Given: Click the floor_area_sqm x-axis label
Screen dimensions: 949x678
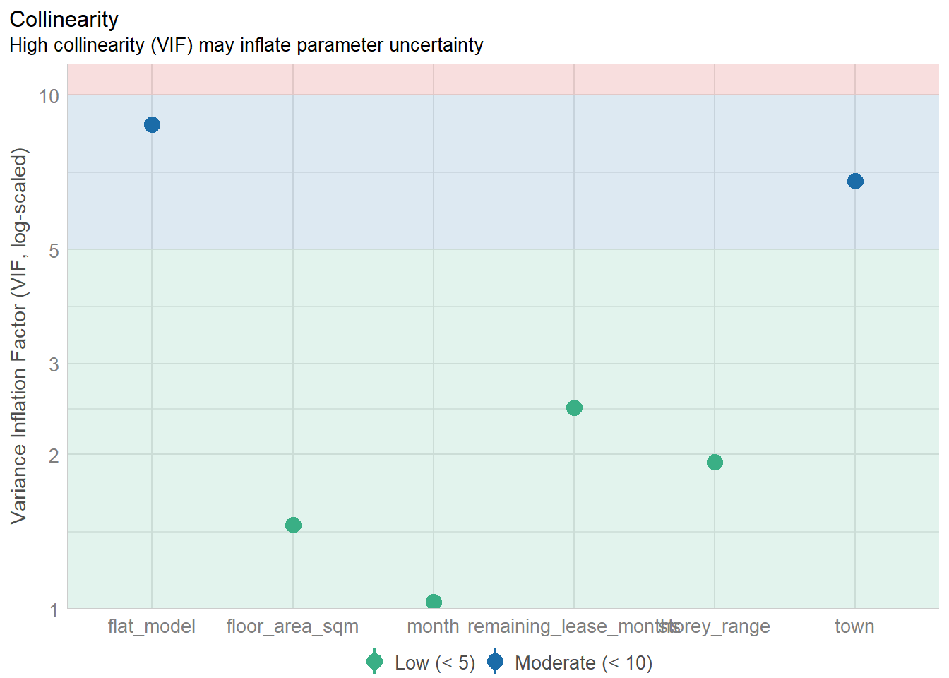Looking at the screenshot, I should (292, 626).
